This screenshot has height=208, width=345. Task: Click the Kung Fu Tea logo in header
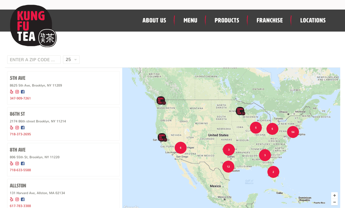point(31,26)
